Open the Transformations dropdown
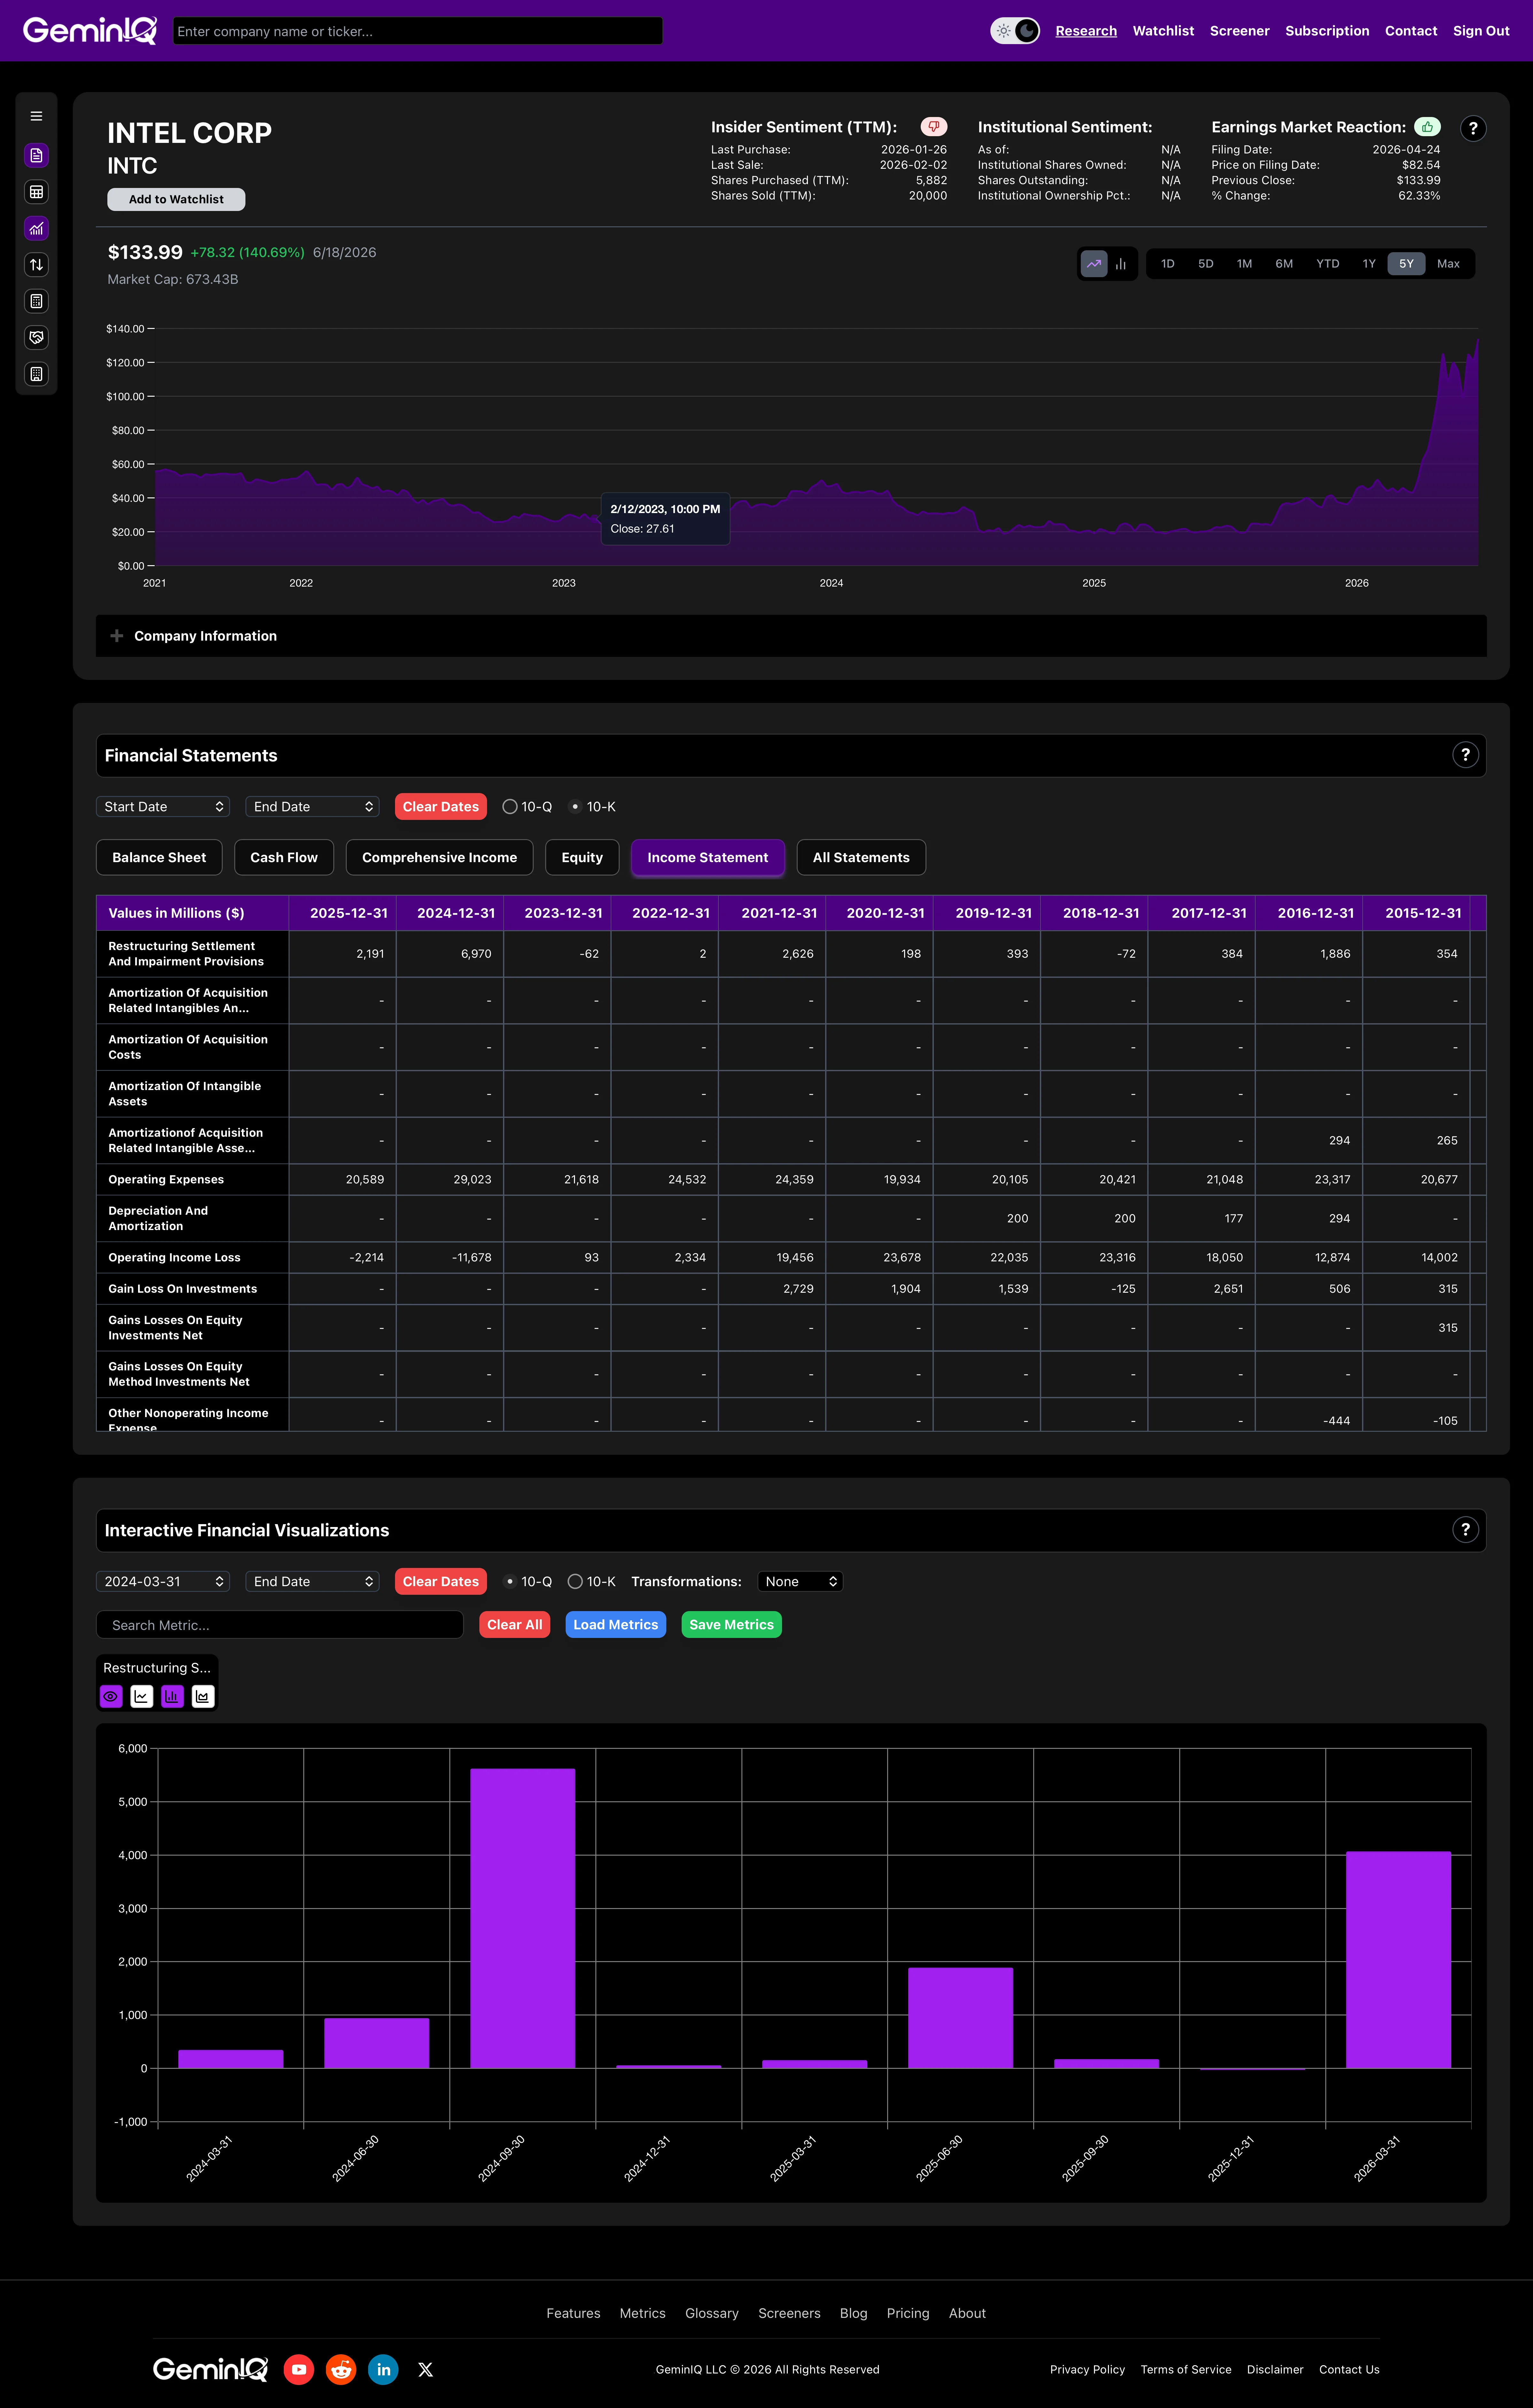Screen dimensions: 1533x2408 [800, 1581]
